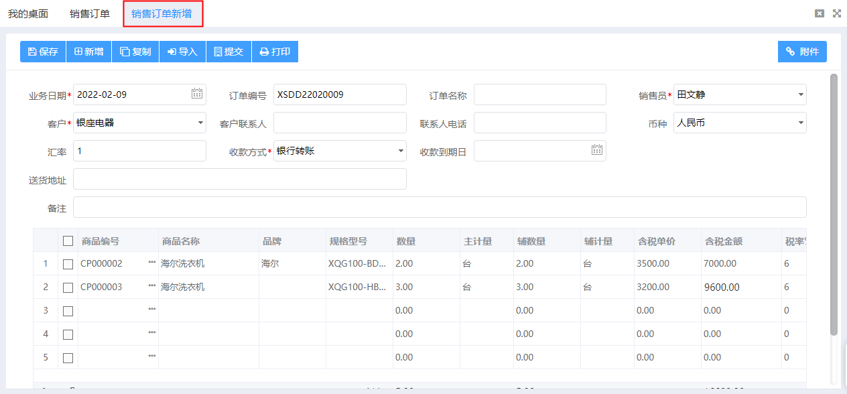Image resolution: width=847 pixels, height=394 pixels.
Task: Select all rows via header checkbox
Action: (x=68, y=240)
